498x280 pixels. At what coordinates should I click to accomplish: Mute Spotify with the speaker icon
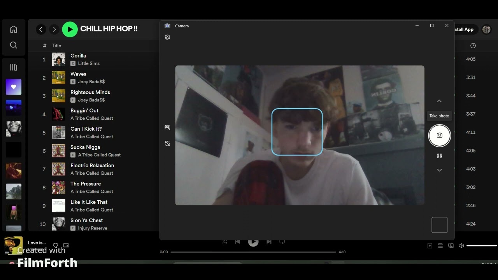coord(461,246)
